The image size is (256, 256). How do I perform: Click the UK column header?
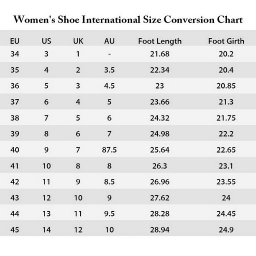[78, 41]
